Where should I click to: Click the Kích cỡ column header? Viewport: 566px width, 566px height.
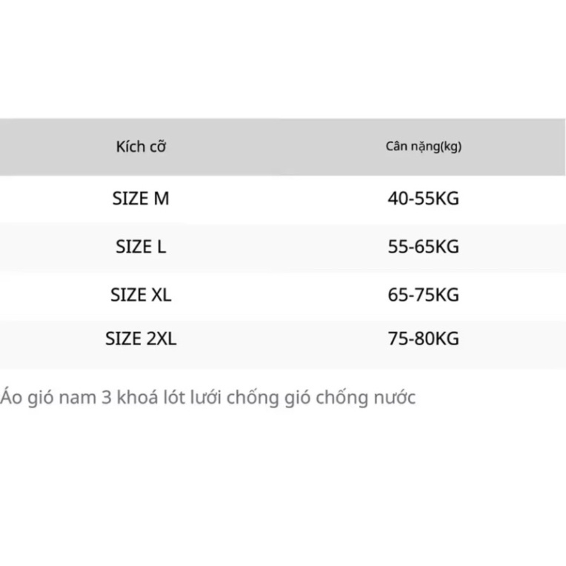point(141,147)
